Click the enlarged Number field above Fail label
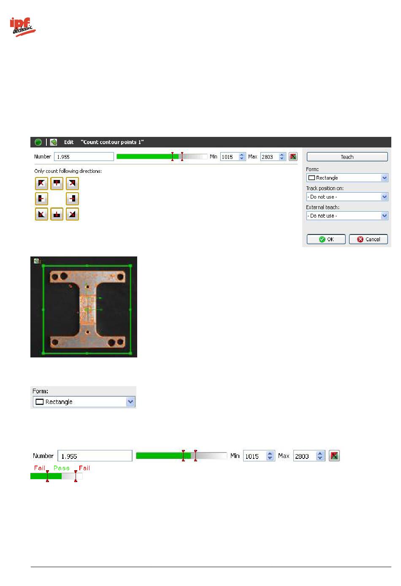 coord(95,456)
